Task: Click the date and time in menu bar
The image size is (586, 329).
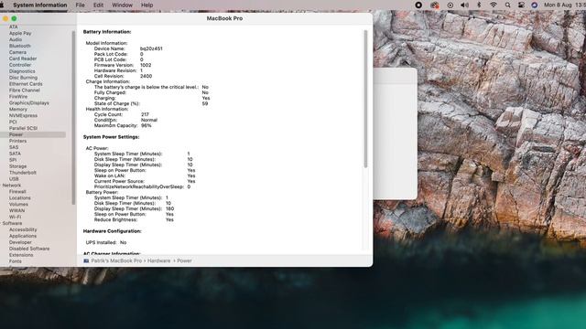Action: coord(565,5)
